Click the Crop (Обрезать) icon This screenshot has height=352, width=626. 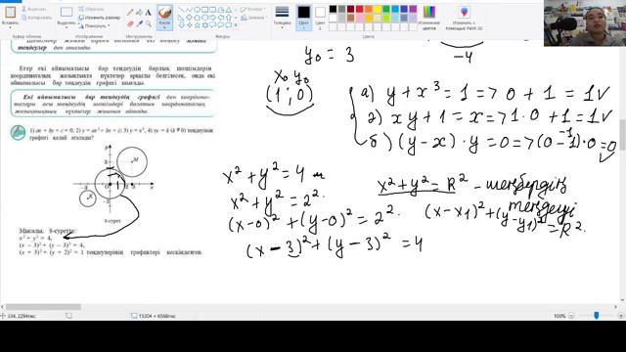(x=81, y=9)
